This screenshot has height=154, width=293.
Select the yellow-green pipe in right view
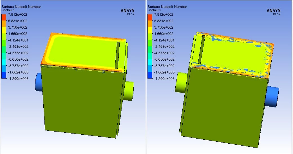(181, 82)
